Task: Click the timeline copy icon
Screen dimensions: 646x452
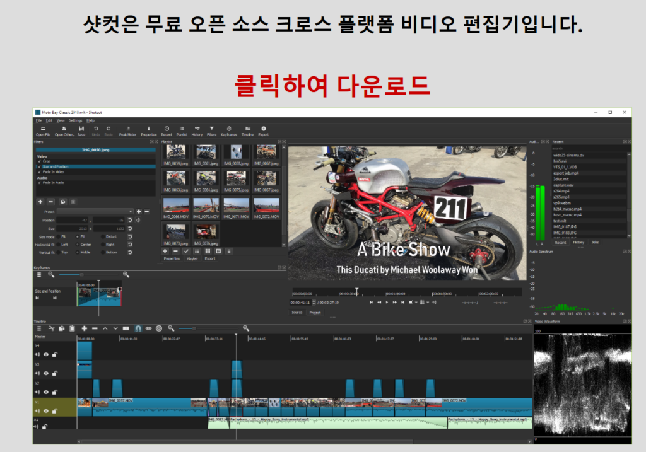Action: (62, 328)
